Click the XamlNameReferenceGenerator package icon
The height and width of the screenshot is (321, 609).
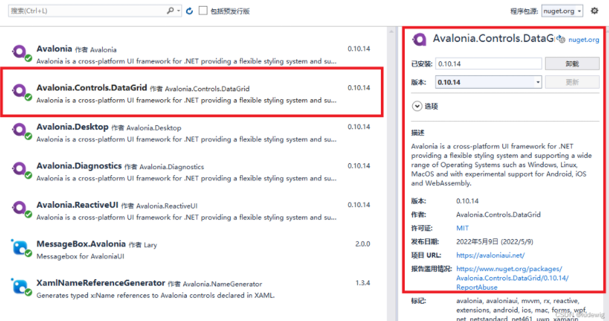pos(21,287)
